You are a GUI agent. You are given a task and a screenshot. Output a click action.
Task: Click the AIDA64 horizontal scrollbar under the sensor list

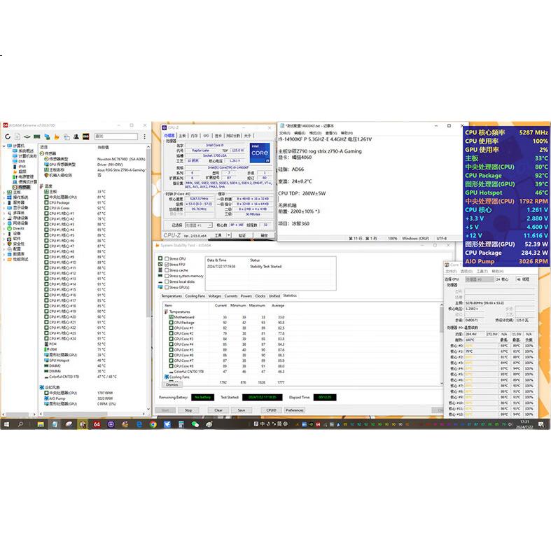click(x=92, y=414)
